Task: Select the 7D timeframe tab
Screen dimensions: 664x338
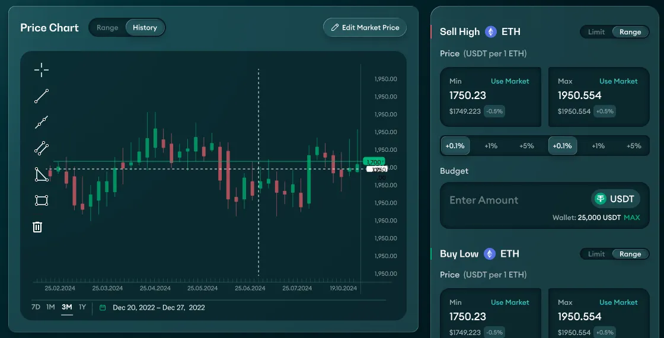Action: point(36,307)
